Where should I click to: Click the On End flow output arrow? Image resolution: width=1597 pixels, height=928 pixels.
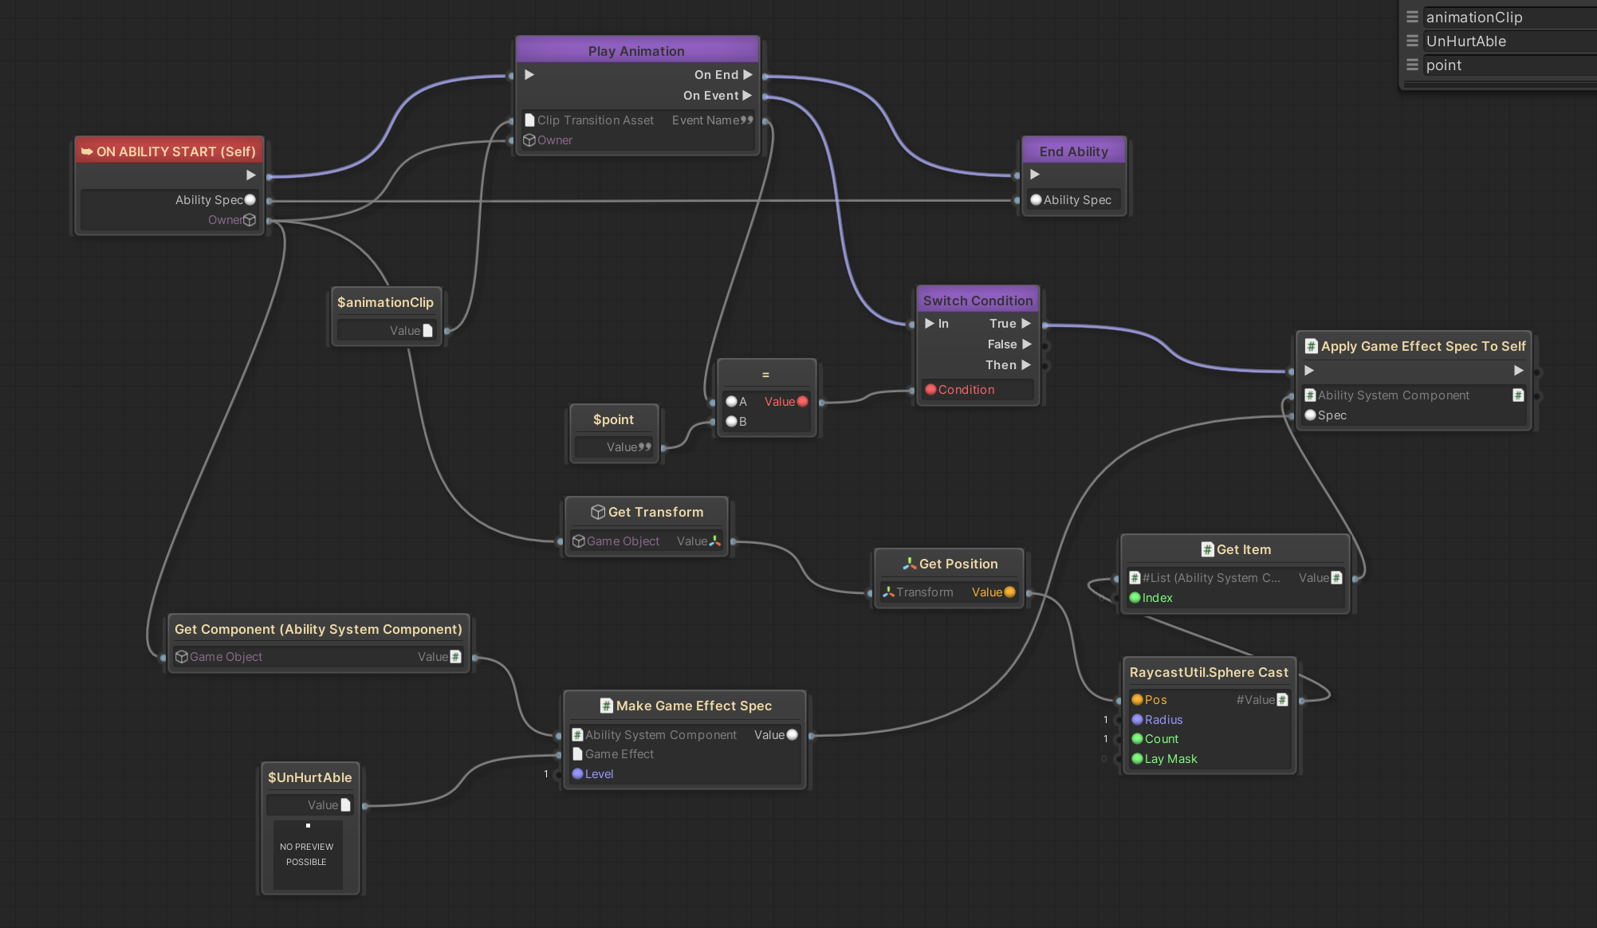coord(747,74)
